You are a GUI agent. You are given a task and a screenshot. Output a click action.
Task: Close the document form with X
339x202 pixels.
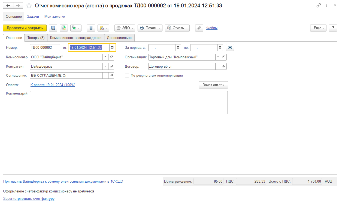(x=335, y=5)
